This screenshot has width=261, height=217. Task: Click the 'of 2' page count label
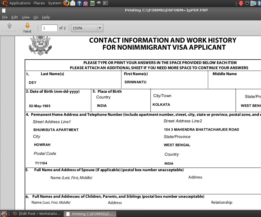63,28
